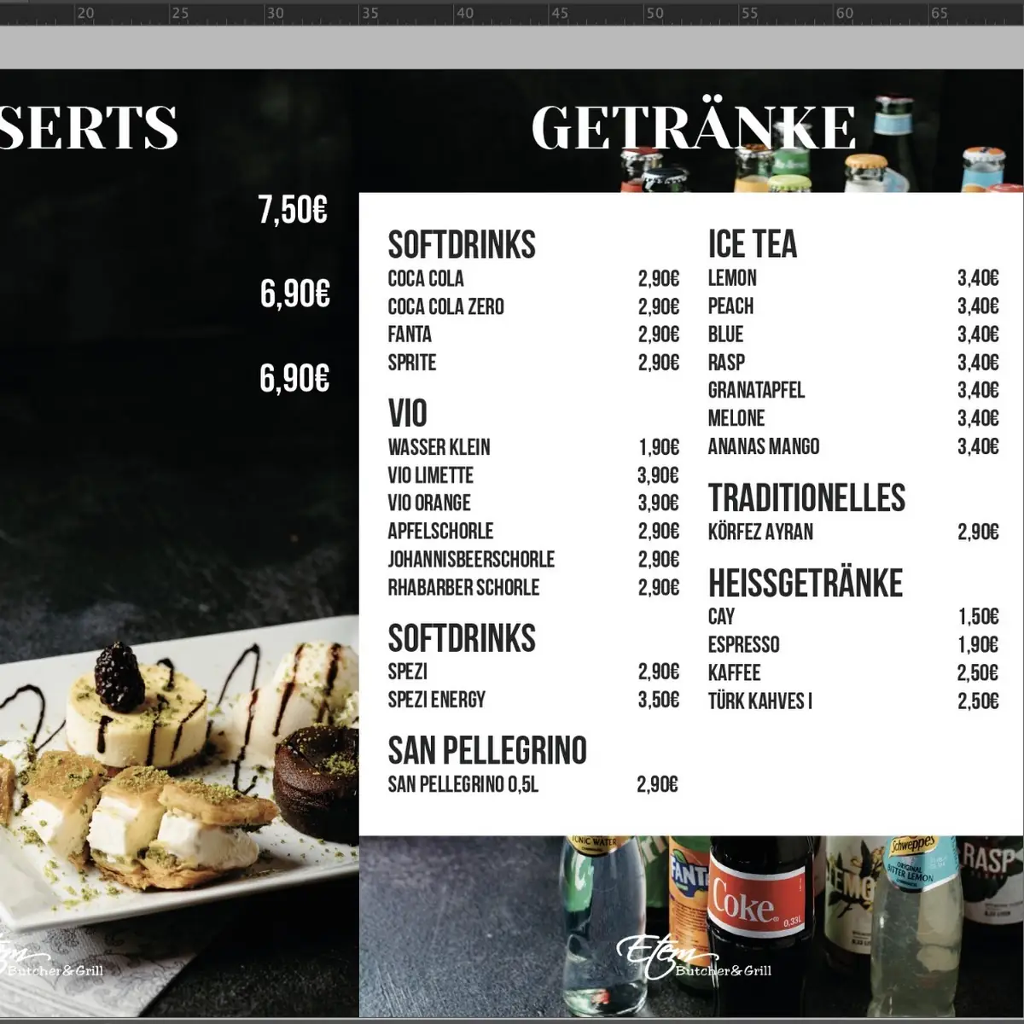Select the first SOFTDRINKS heading above Coca Cola
Viewport: 1024px width, 1024px height.
click(462, 245)
